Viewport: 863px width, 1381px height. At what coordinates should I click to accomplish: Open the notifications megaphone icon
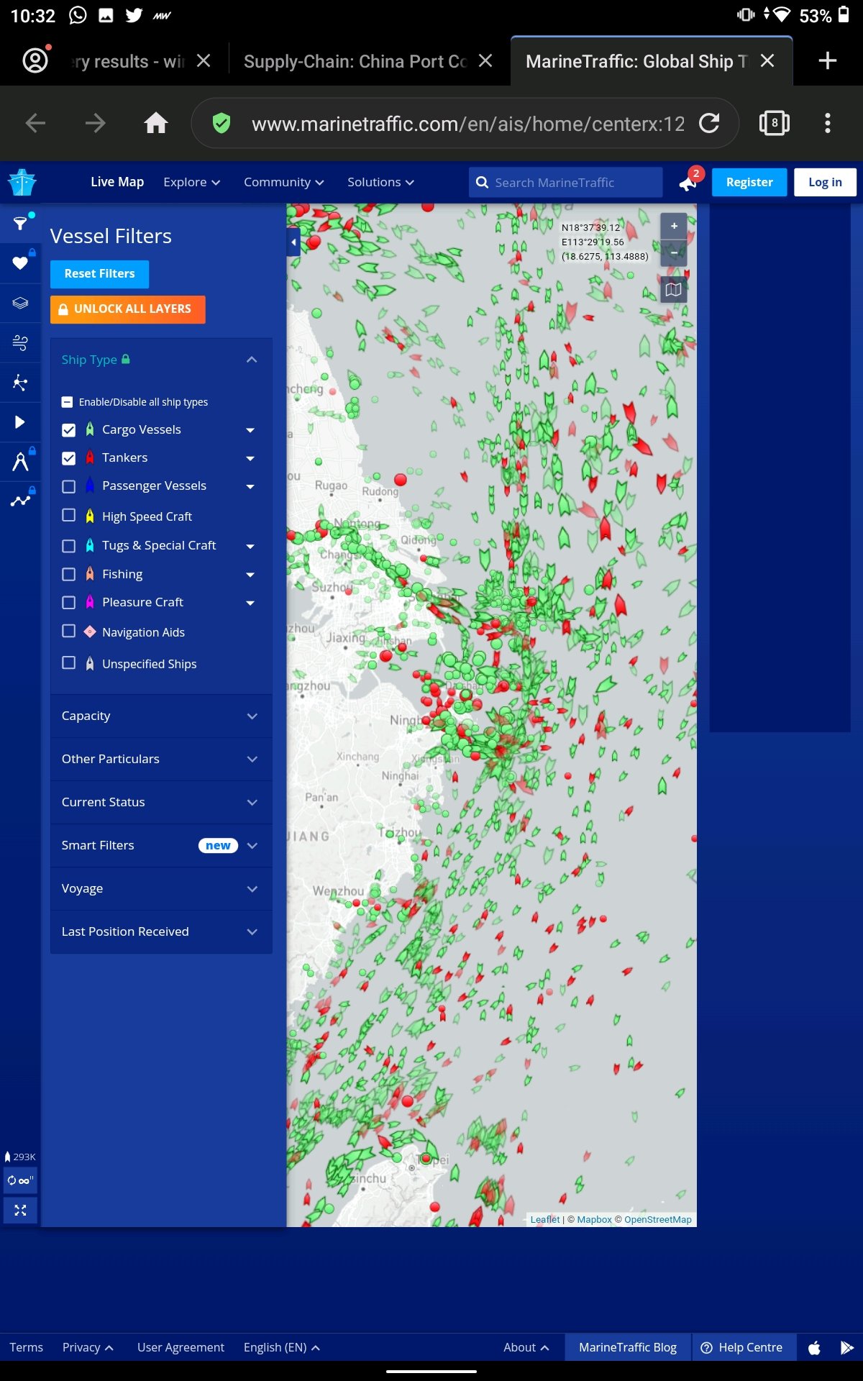(689, 183)
